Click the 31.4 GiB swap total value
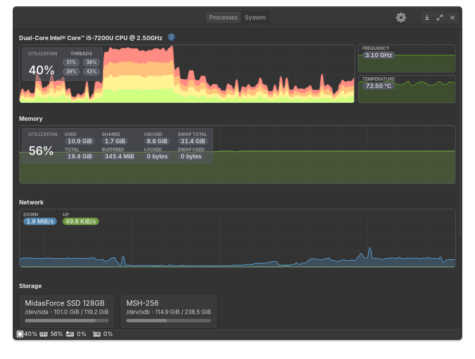The height and width of the screenshot is (359, 475). click(x=192, y=141)
